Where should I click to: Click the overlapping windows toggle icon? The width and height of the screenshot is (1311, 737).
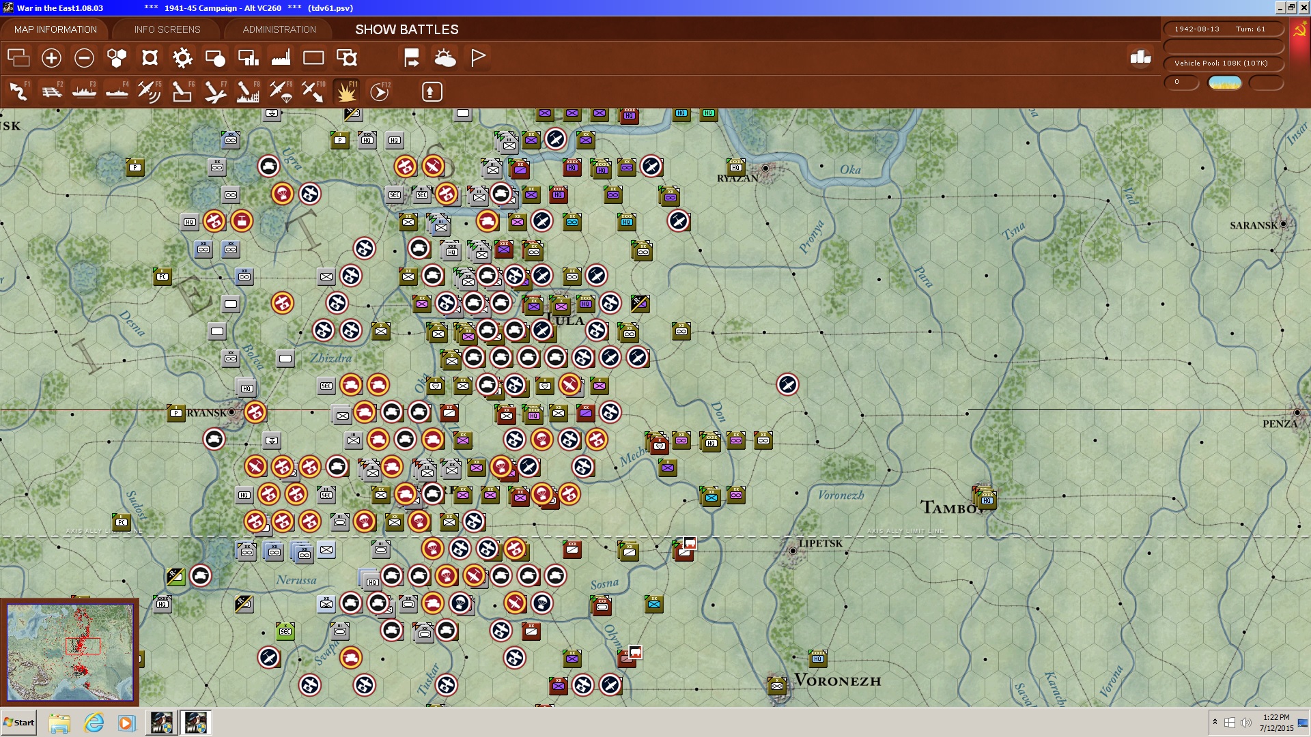point(18,58)
